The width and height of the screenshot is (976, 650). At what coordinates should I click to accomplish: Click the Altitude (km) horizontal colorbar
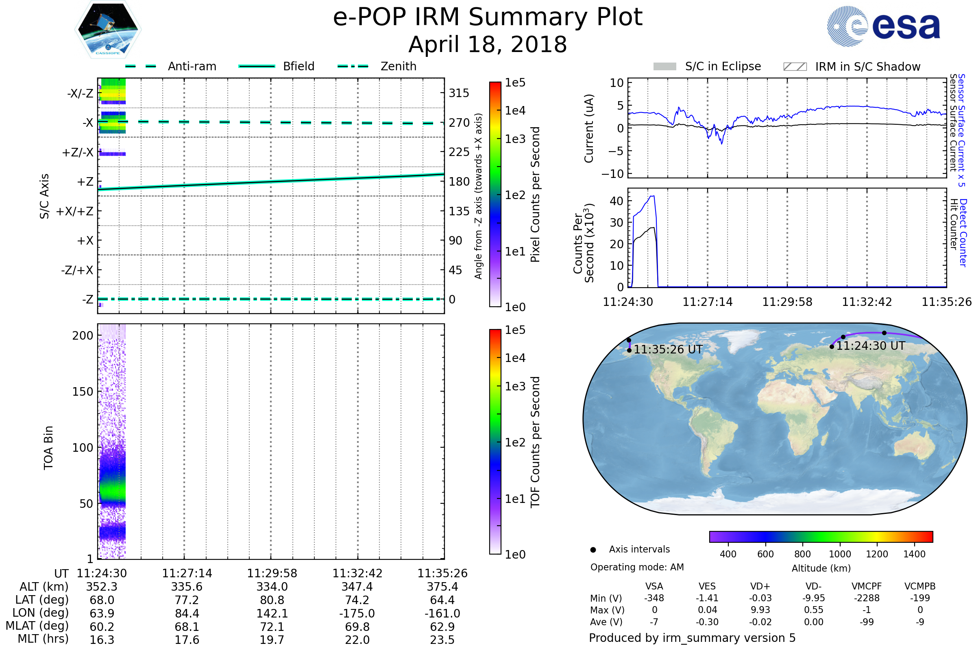tap(821, 536)
